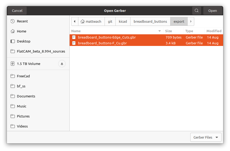Open FreeCad bookmark label
The height and width of the screenshot is (151, 230).
pyautogui.click(x=23, y=76)
